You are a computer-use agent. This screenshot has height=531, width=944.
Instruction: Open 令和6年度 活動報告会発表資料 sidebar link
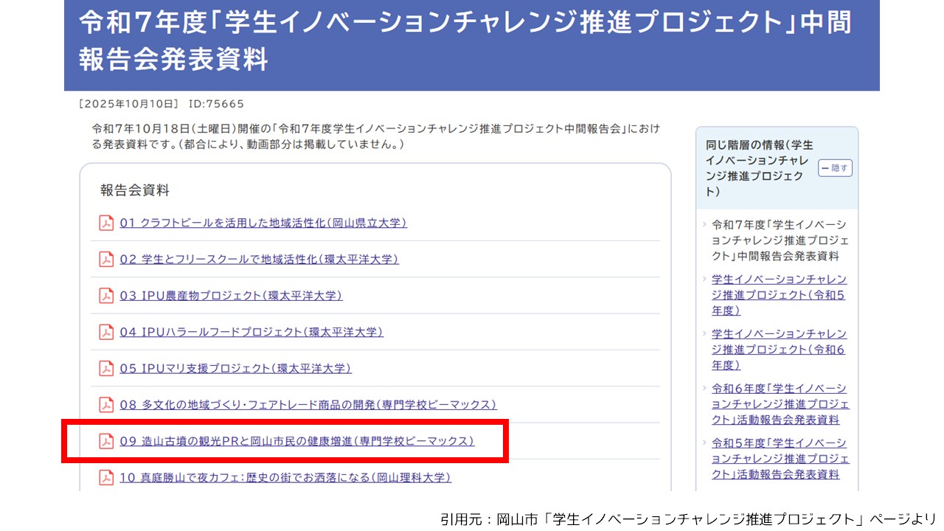coord(780,404)
